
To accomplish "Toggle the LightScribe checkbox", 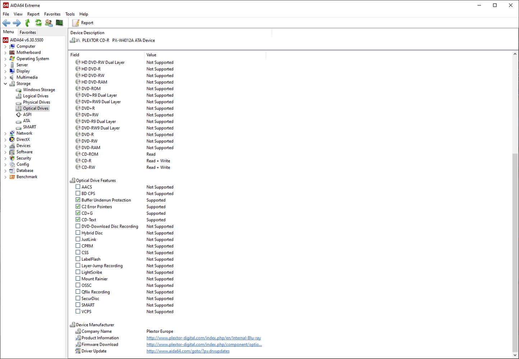I will [x=78, y=272].
